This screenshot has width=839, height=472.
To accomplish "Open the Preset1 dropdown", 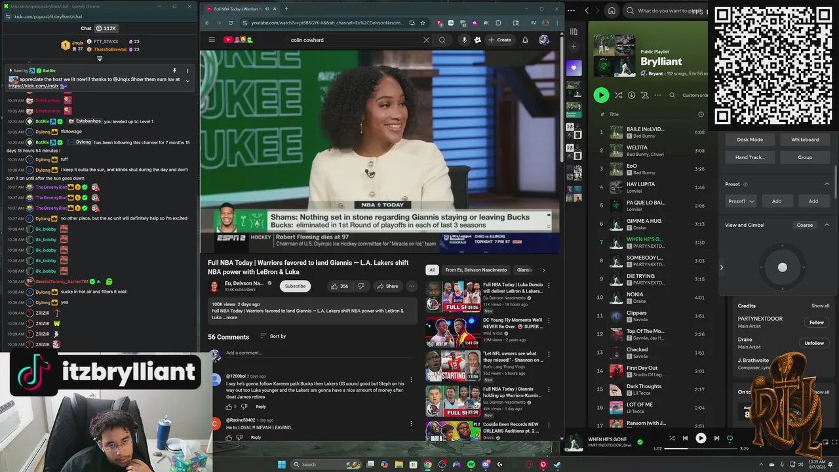I will [x=741, y=201].
